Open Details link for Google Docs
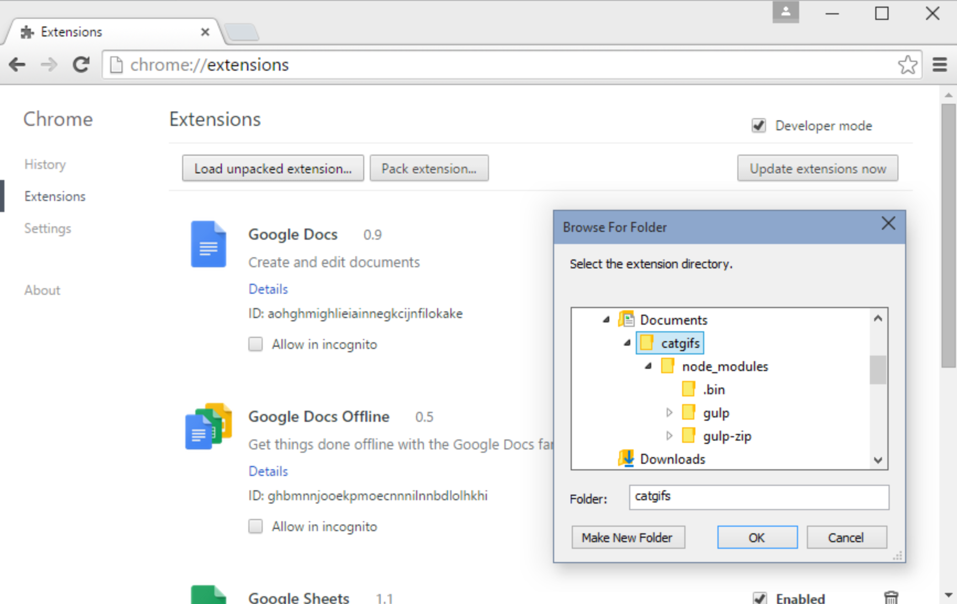This screenshot has height=604, width=957. [x=268, y=289]
